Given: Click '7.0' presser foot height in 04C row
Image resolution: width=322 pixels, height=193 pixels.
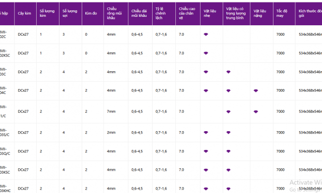Looking at the screenshot, I should tap(181, 91).
